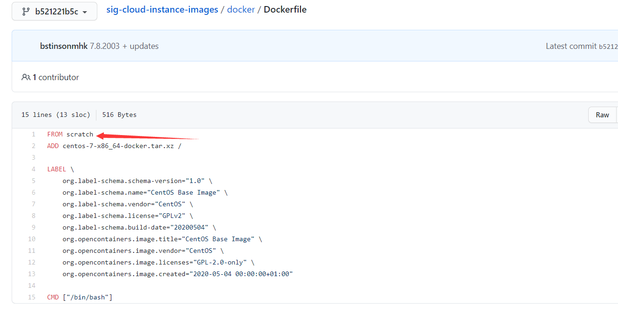Select line number 1
The image size is (618, 312).
point(33,134)
